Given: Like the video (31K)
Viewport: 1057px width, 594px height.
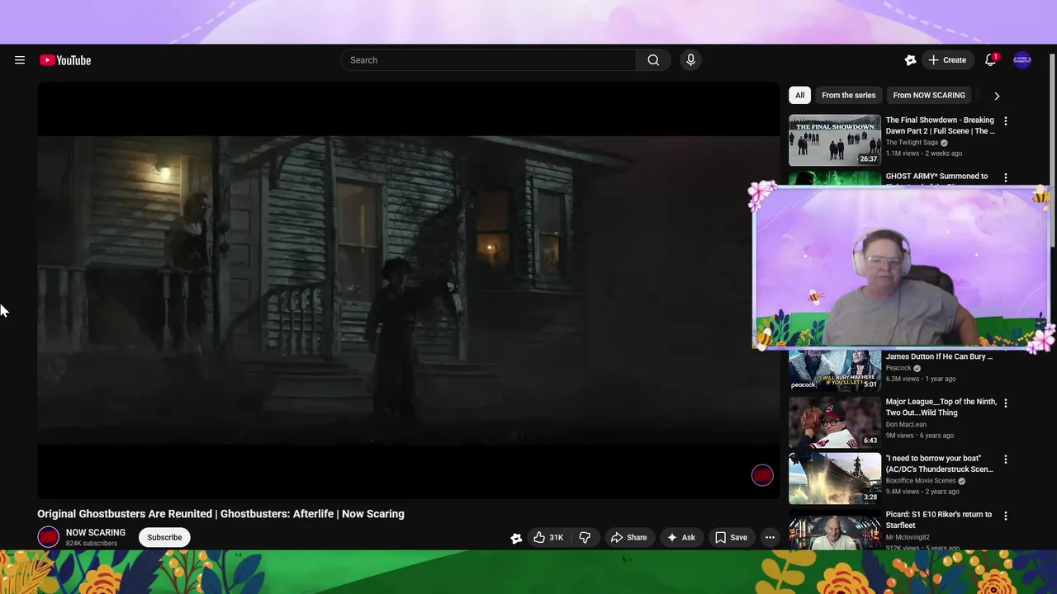Looking at the screenshot, I should [x=548, y=537].
